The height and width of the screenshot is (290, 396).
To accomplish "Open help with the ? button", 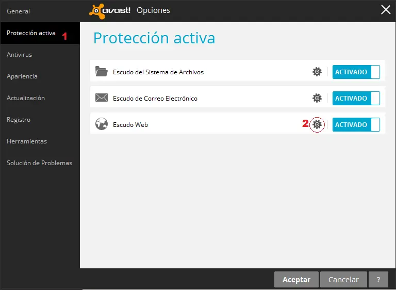I will (378, 280).
